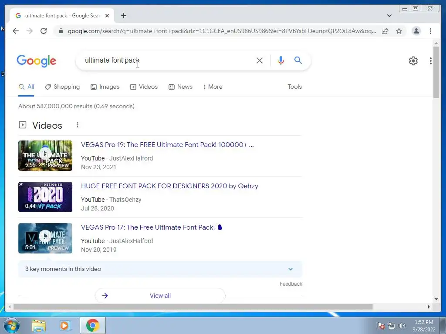
Task: Expand 3 key moments in this video
Action: coord(160,269)
